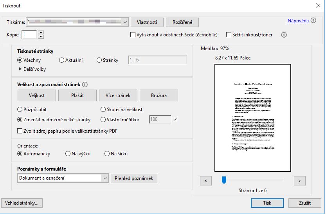The height and width of the screenshot is (214, 326).
Task: Click the page range field 1 - 6
Action: (158, 60)
